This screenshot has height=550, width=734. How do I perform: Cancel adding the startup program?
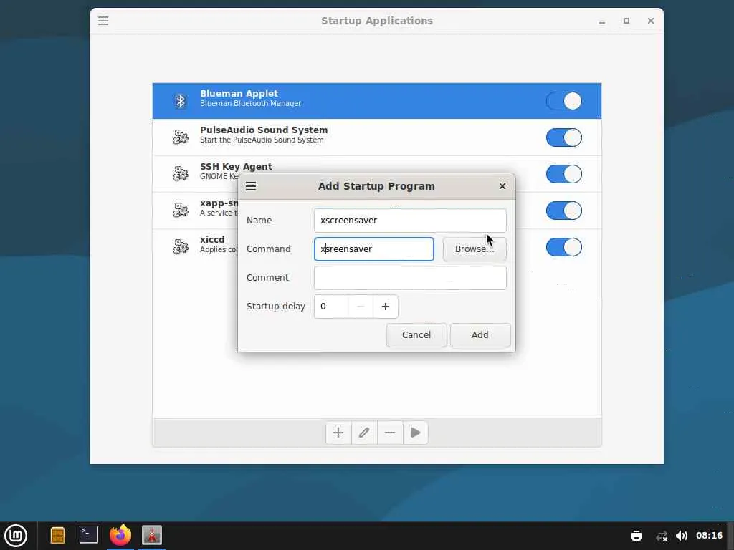tap(416, 335)
